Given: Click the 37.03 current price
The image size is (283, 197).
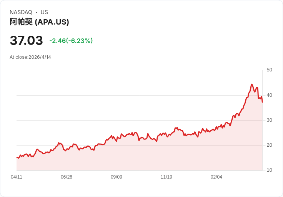Looking at the screenshot, I should (26, 40).
